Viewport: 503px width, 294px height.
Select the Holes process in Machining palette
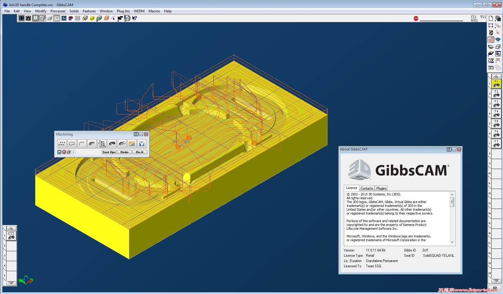62,144
